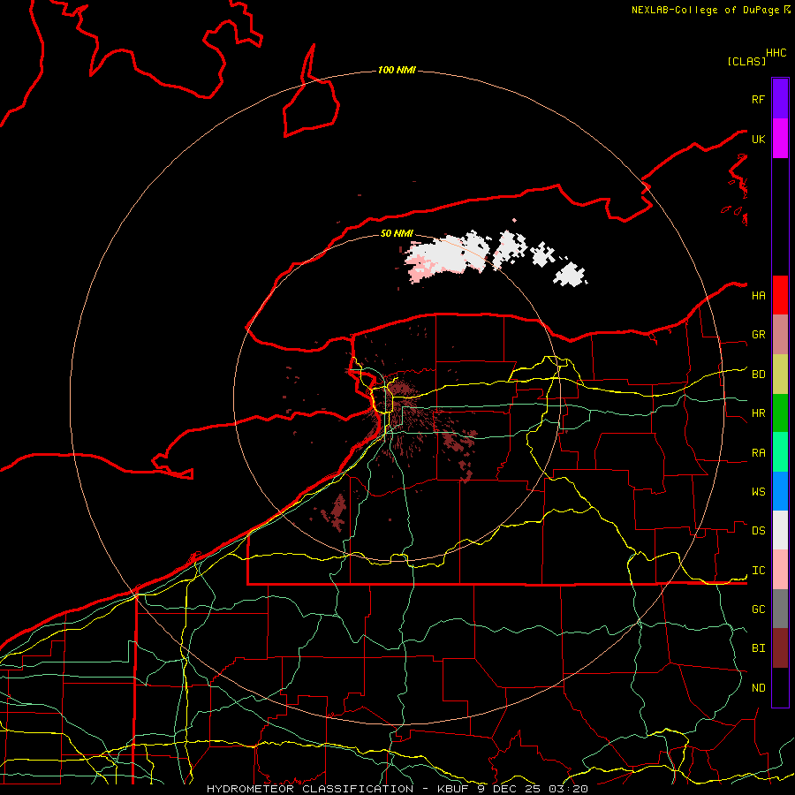
Task: Click the RF purple color swatch in legend
Action: 780,99
